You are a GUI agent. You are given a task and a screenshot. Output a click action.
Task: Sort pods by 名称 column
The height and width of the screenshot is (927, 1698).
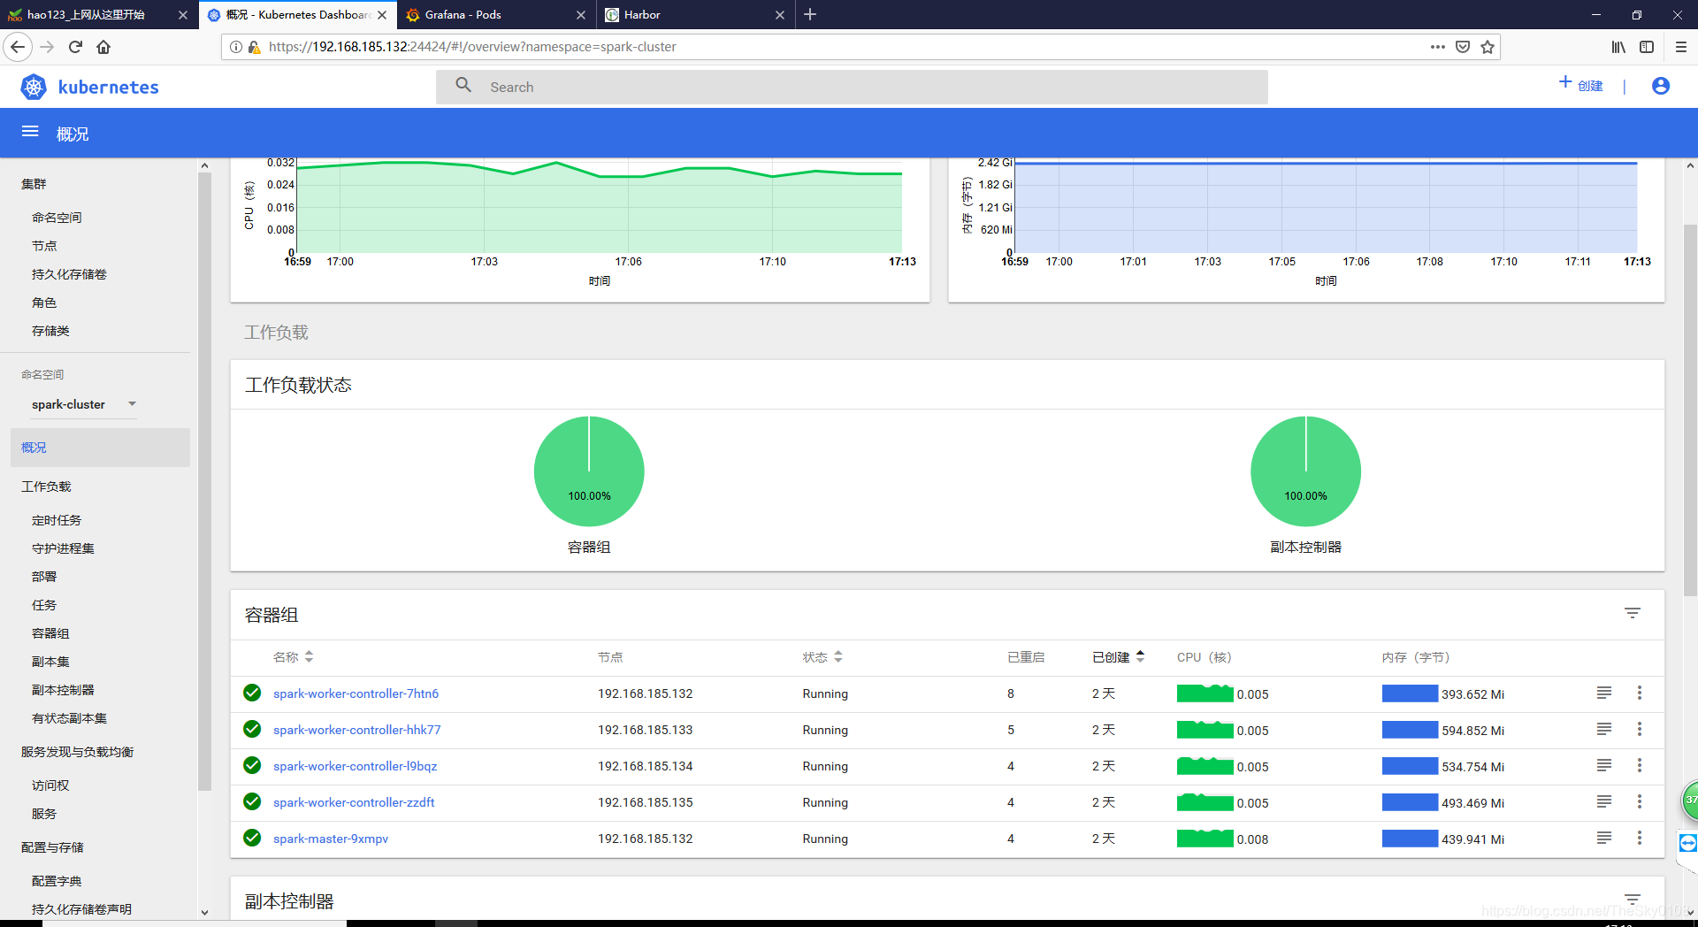tap(293, 657)
